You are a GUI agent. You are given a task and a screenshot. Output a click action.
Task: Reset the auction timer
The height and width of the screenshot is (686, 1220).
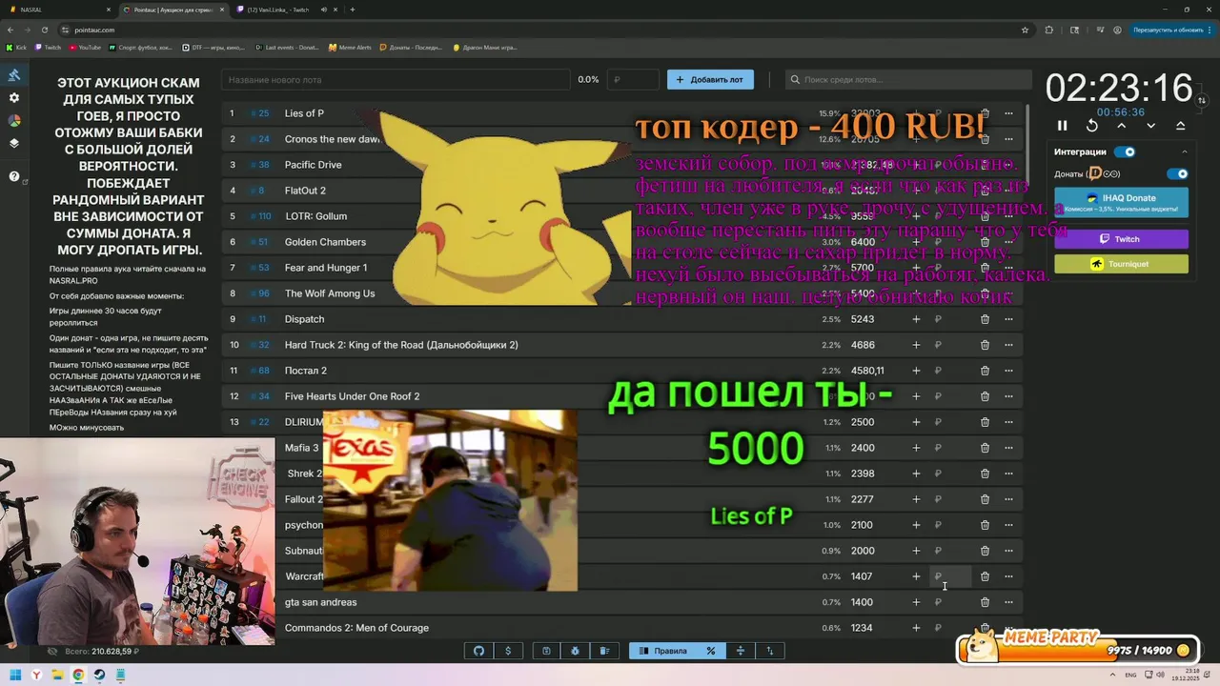click(x=1092, y=126)
